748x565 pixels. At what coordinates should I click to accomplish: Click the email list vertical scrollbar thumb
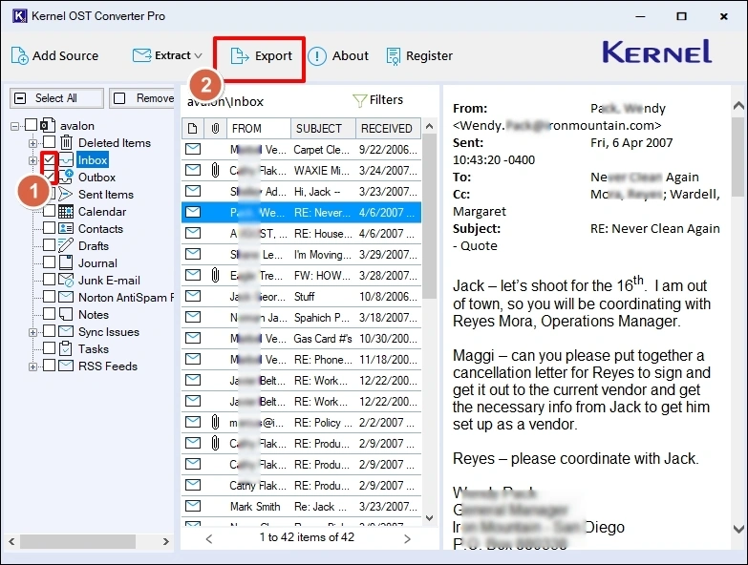tap(429, 216)
